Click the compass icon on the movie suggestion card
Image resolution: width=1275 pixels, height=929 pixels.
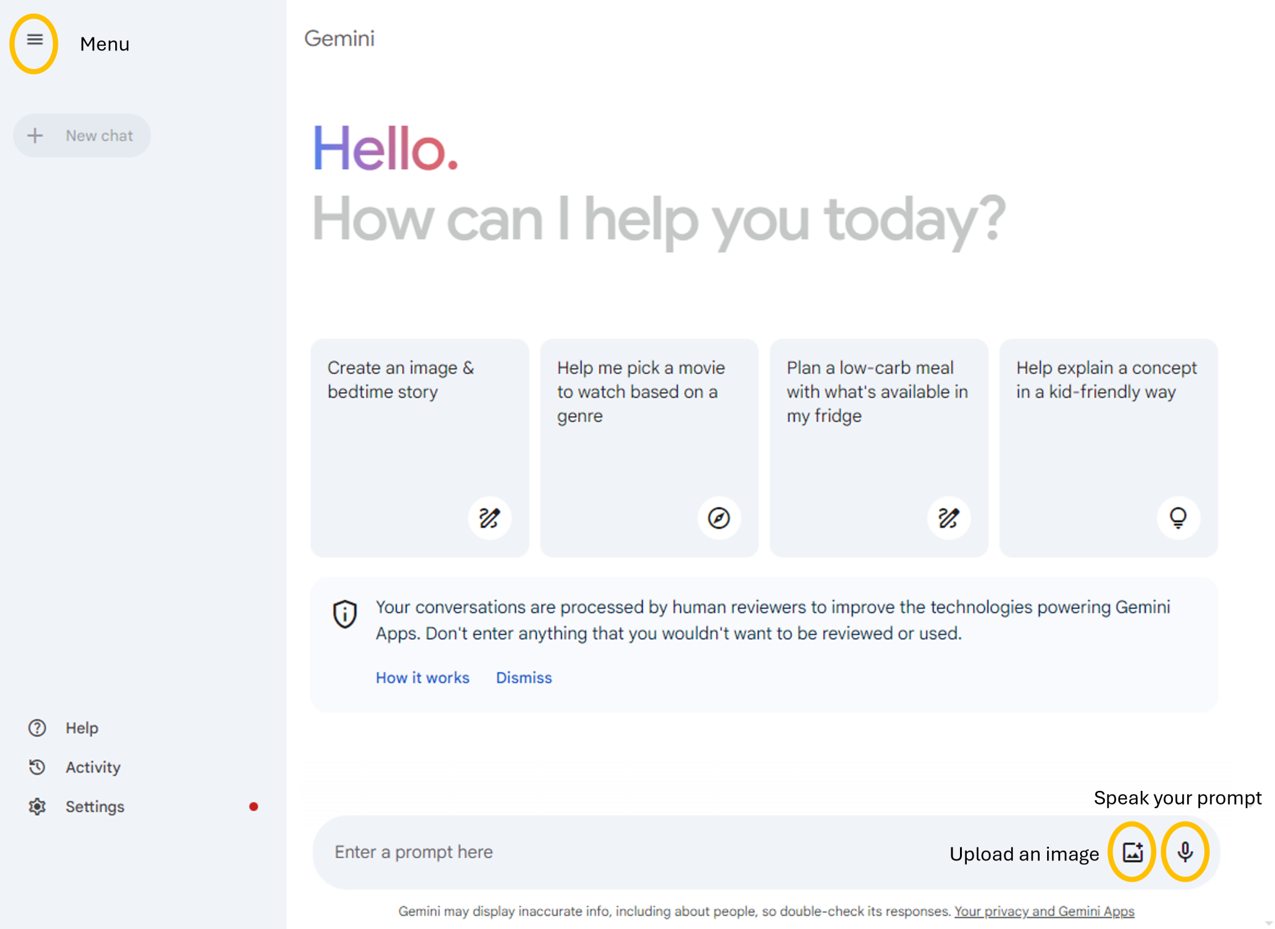[x=718, y=518]
